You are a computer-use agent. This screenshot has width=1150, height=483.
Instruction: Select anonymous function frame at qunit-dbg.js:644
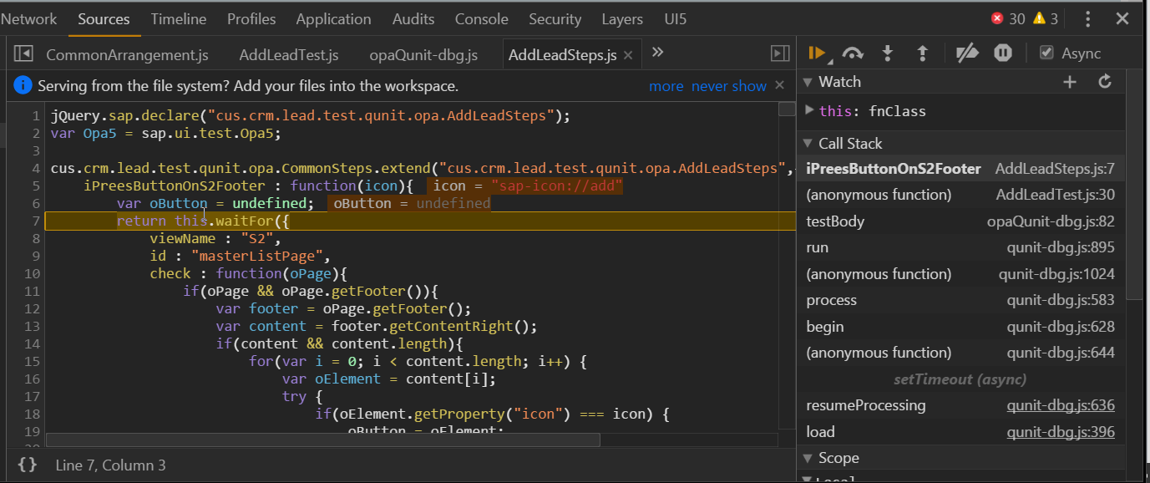(x=960, y=353)
